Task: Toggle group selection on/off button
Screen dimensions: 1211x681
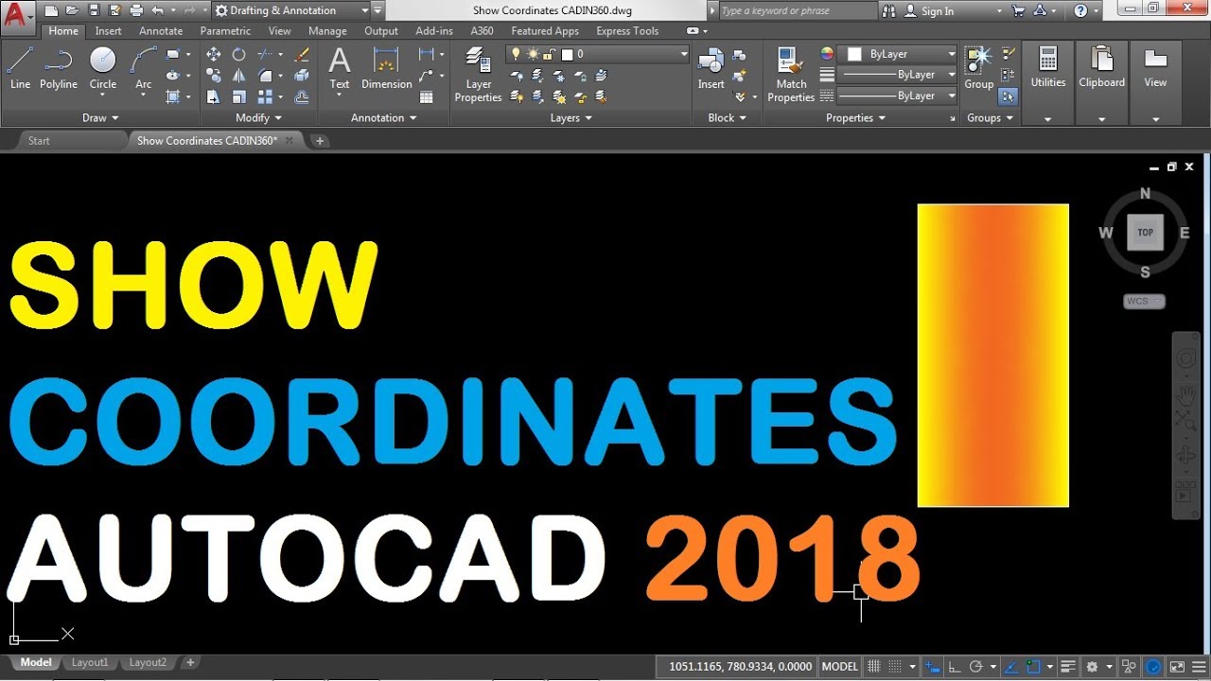Action: (1008, 96)
